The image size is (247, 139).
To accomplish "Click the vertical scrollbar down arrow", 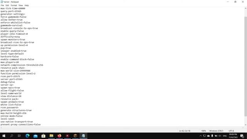I will click(x=245, y=125).
